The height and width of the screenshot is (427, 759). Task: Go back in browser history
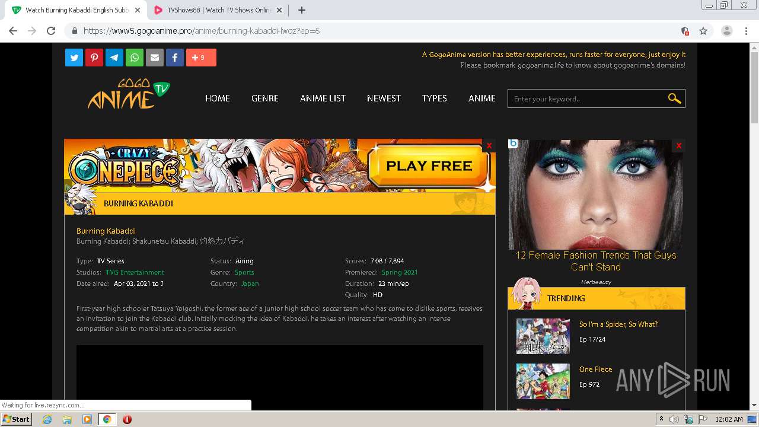tap(13, 31)
